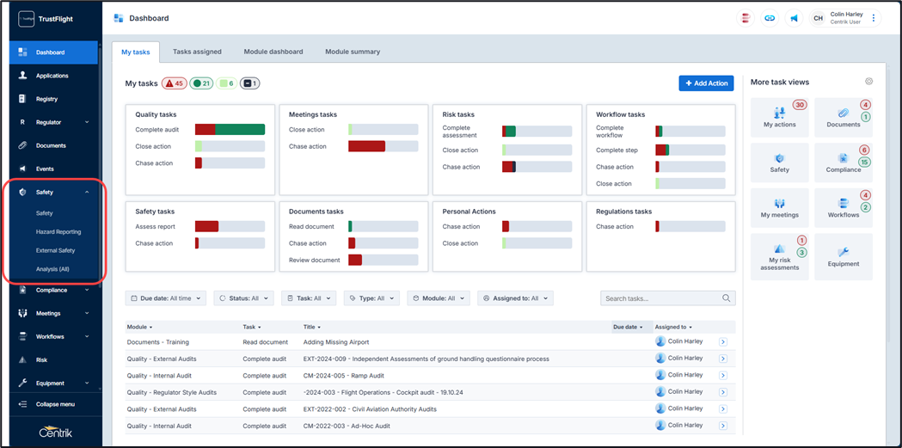Image resolution: width=902 pixels, height=448 pixels.
Task: Toggle the red overdue 45 tasks filter badge
Action: 174,83
